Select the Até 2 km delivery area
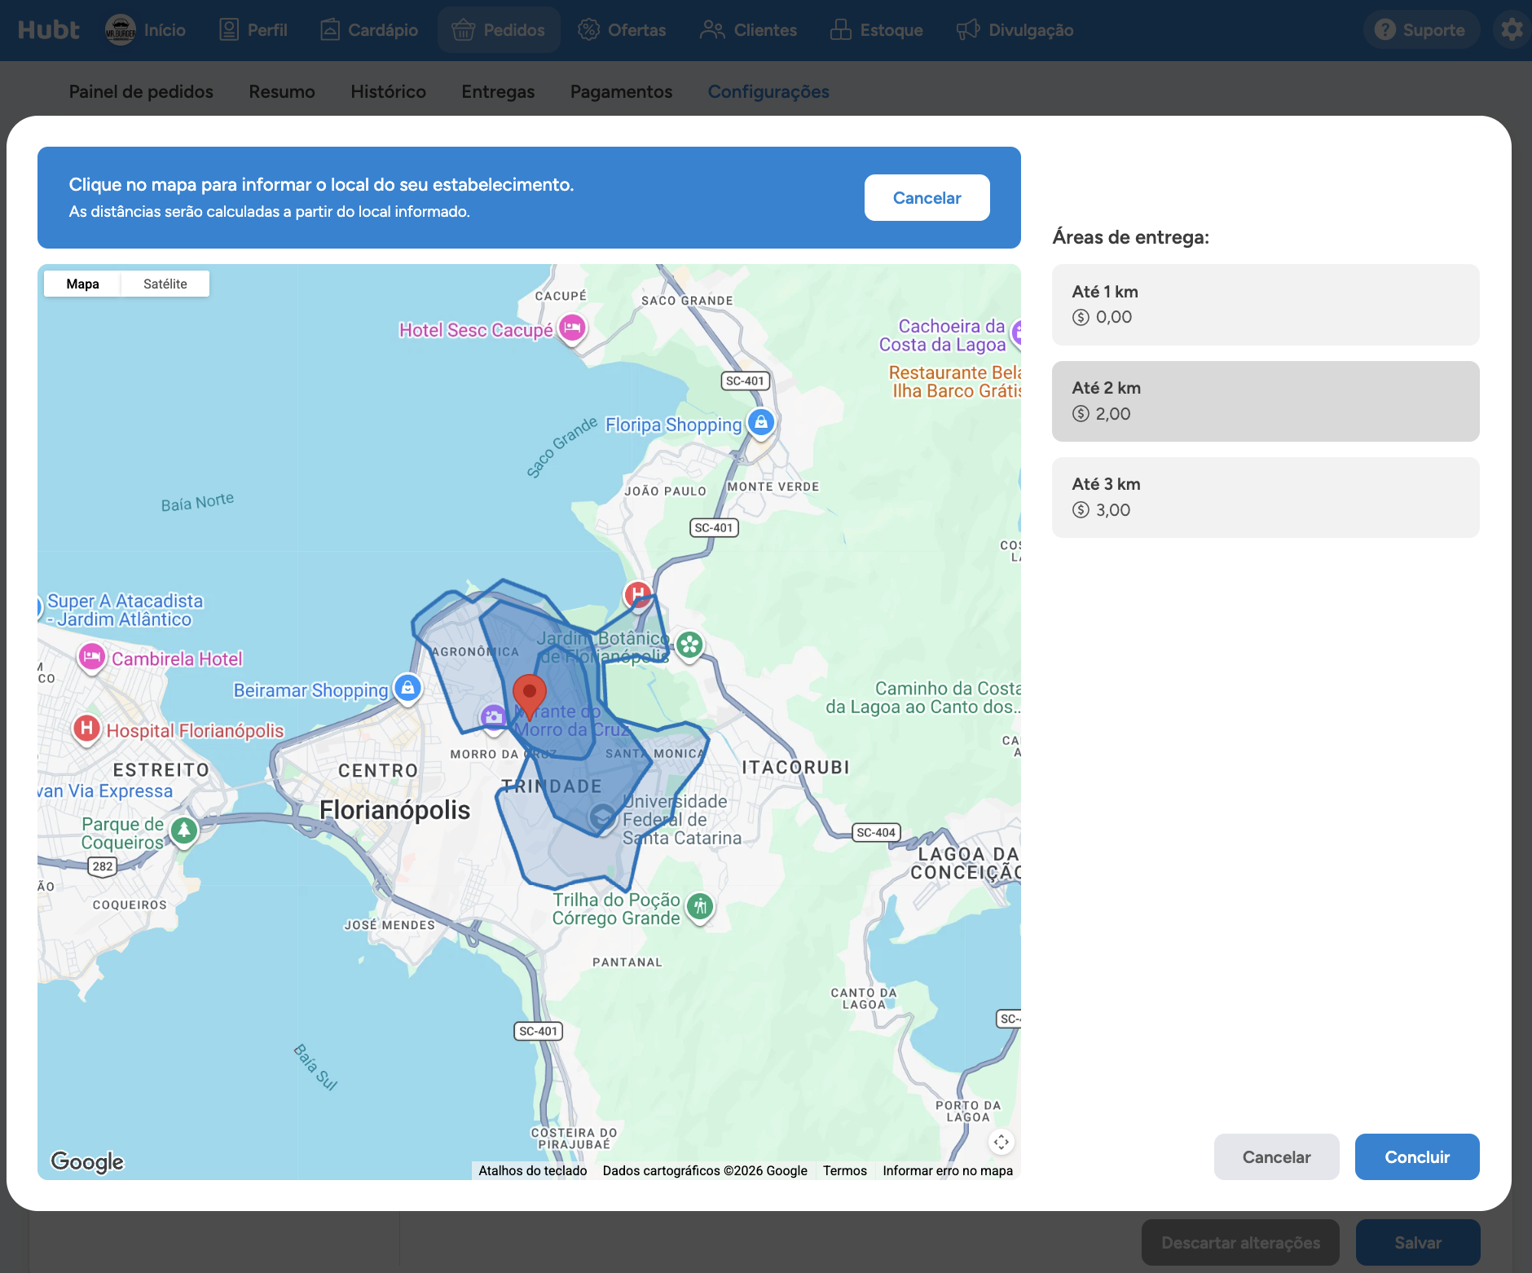Image resolution: width=1532 pixels, height=1273 pixels. [x=1266, y=401]
